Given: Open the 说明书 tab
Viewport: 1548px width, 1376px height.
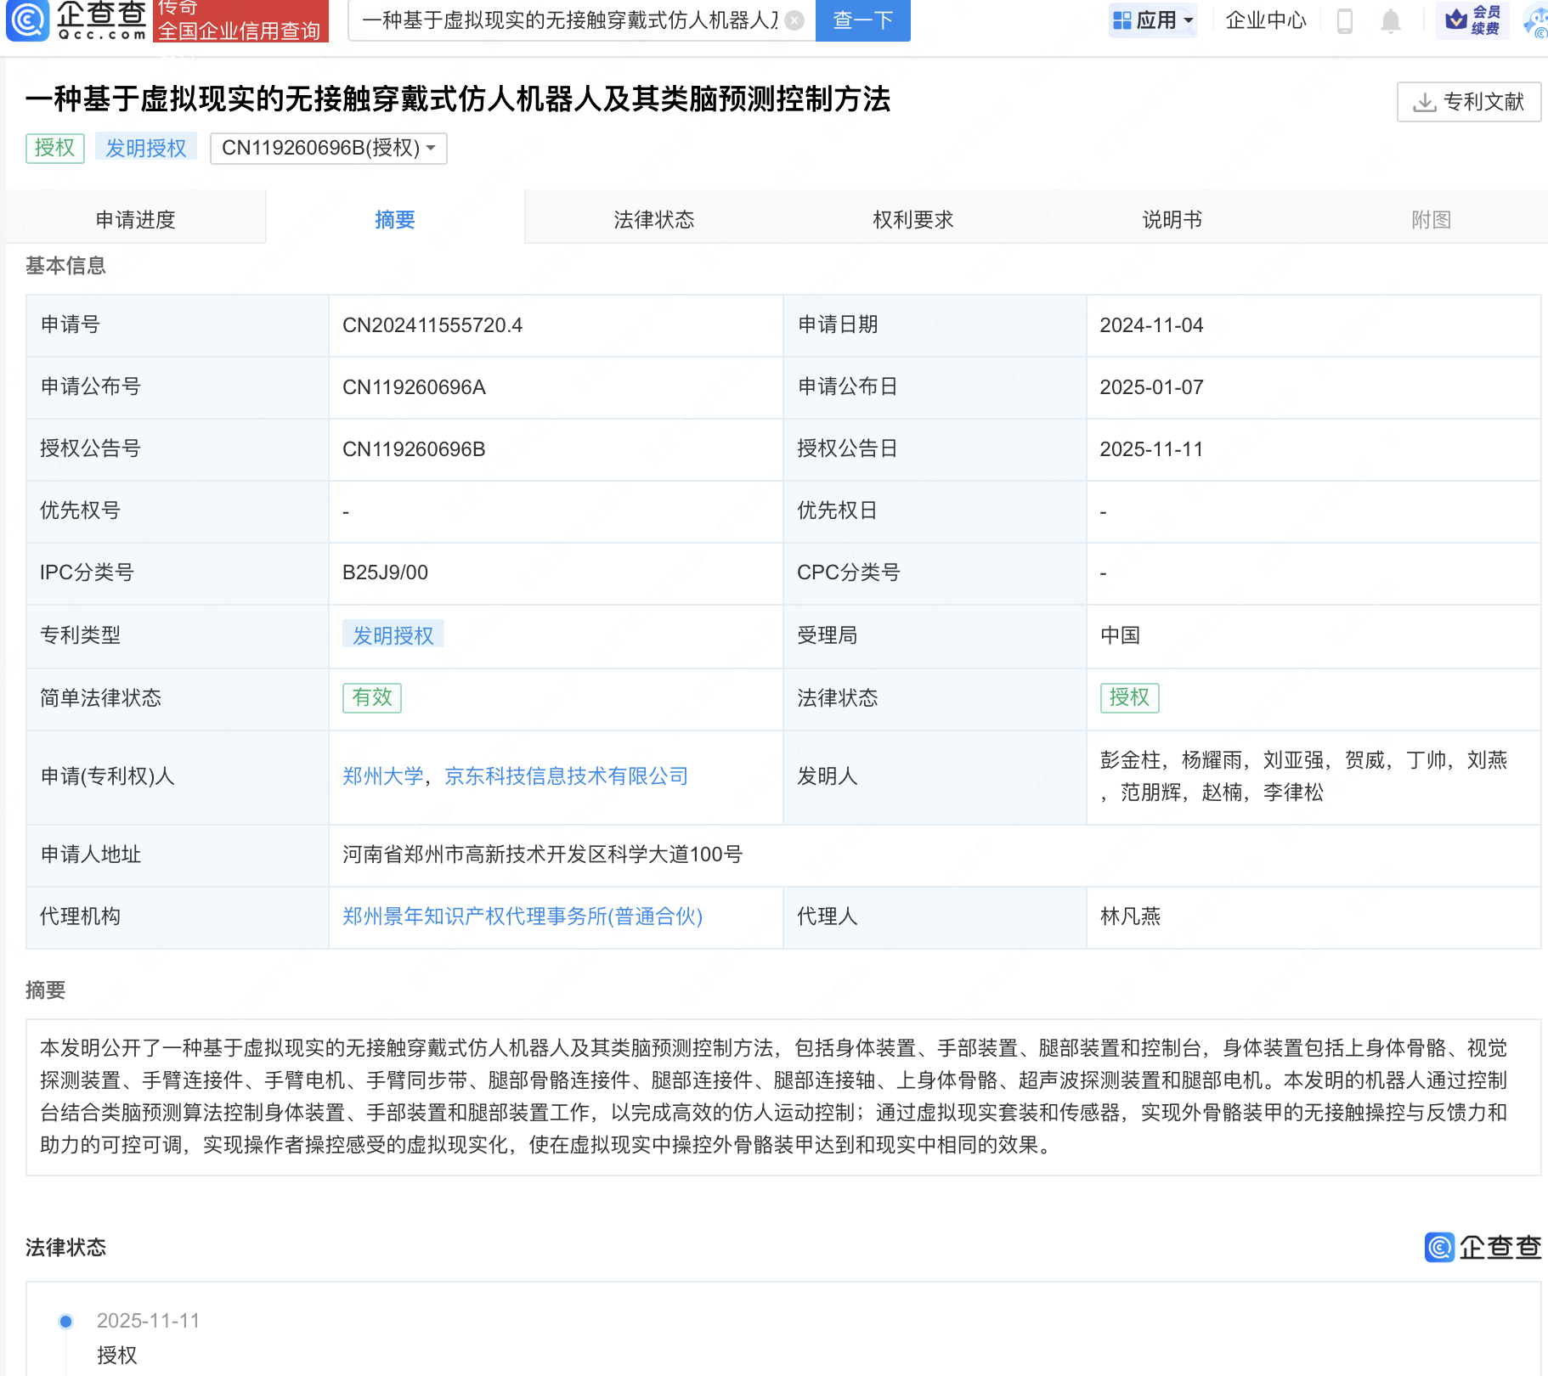Looking at the screenshot, I should tap(1172, 220).
